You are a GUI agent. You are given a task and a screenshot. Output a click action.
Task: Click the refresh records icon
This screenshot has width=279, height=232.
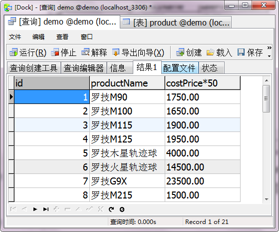(x=111, y=209)
